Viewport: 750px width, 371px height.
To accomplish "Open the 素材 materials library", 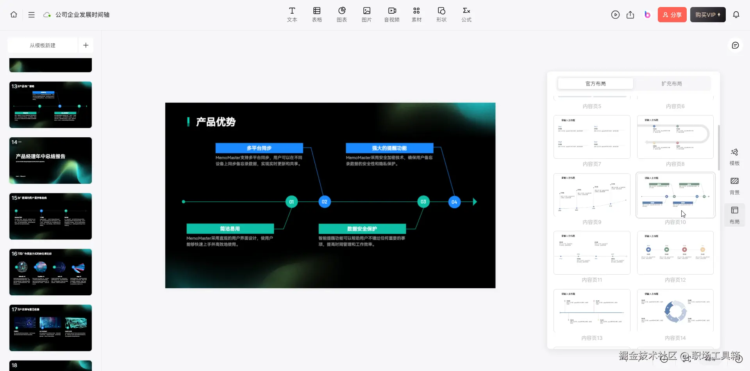I will click(x=416, y=14).
